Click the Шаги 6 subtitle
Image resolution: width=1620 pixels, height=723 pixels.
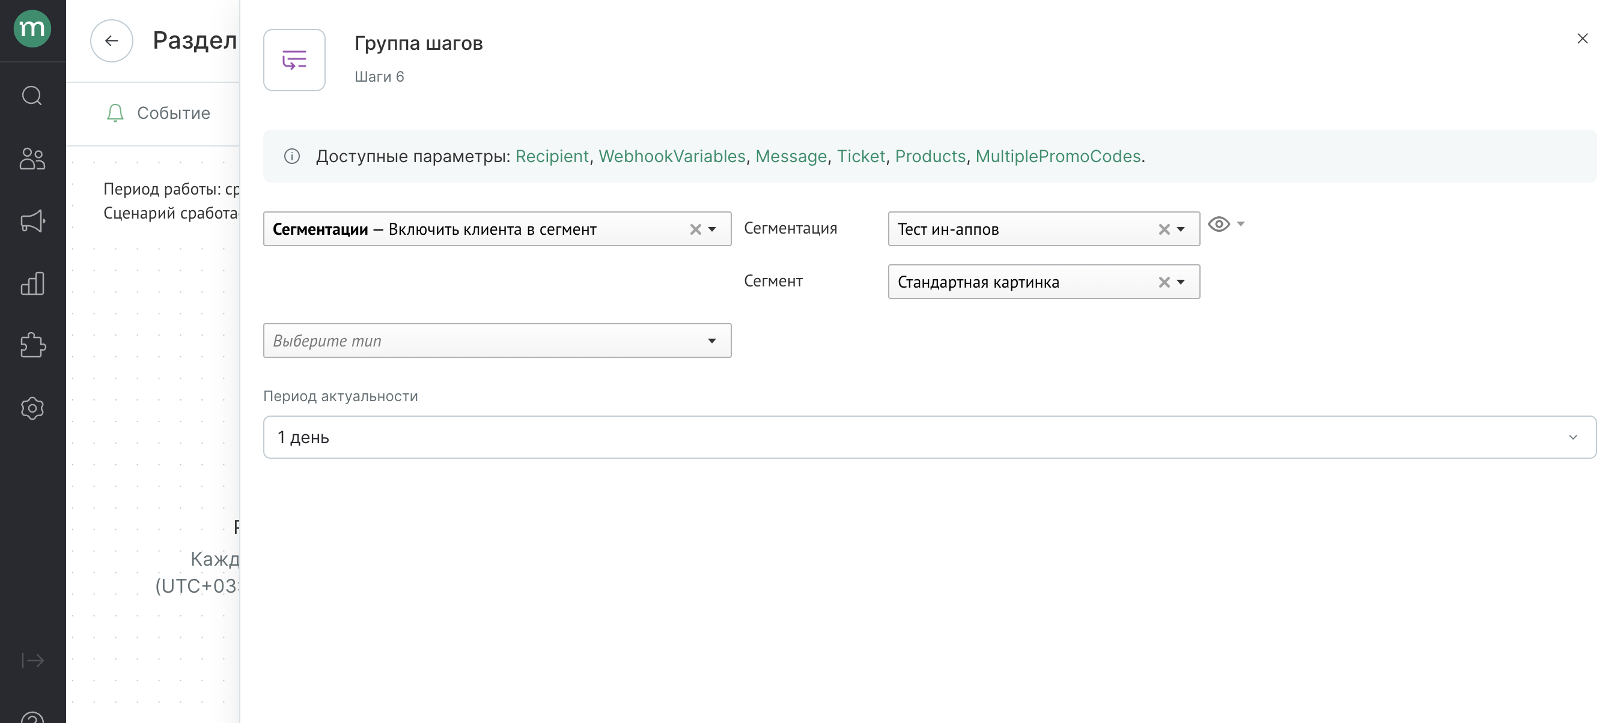pos(379,77)
